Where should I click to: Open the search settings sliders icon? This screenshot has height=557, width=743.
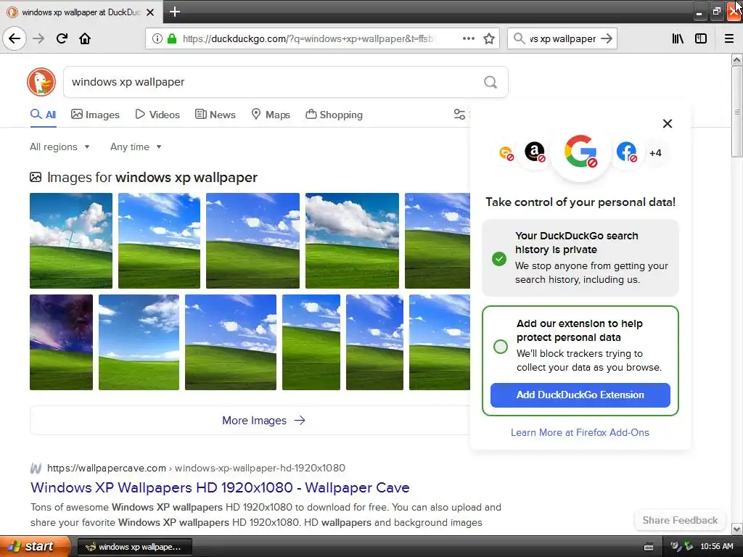459,114
